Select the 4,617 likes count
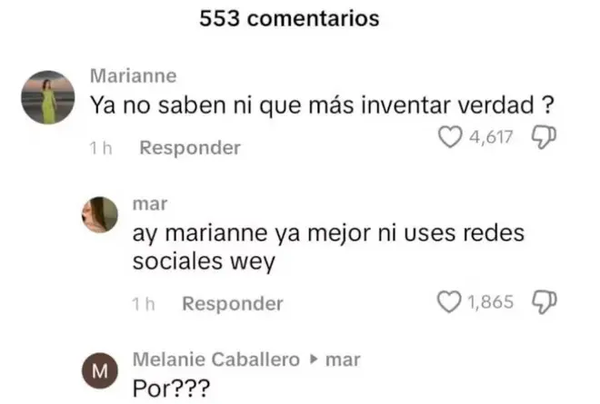The image size is (600, 404). point(491,137)
